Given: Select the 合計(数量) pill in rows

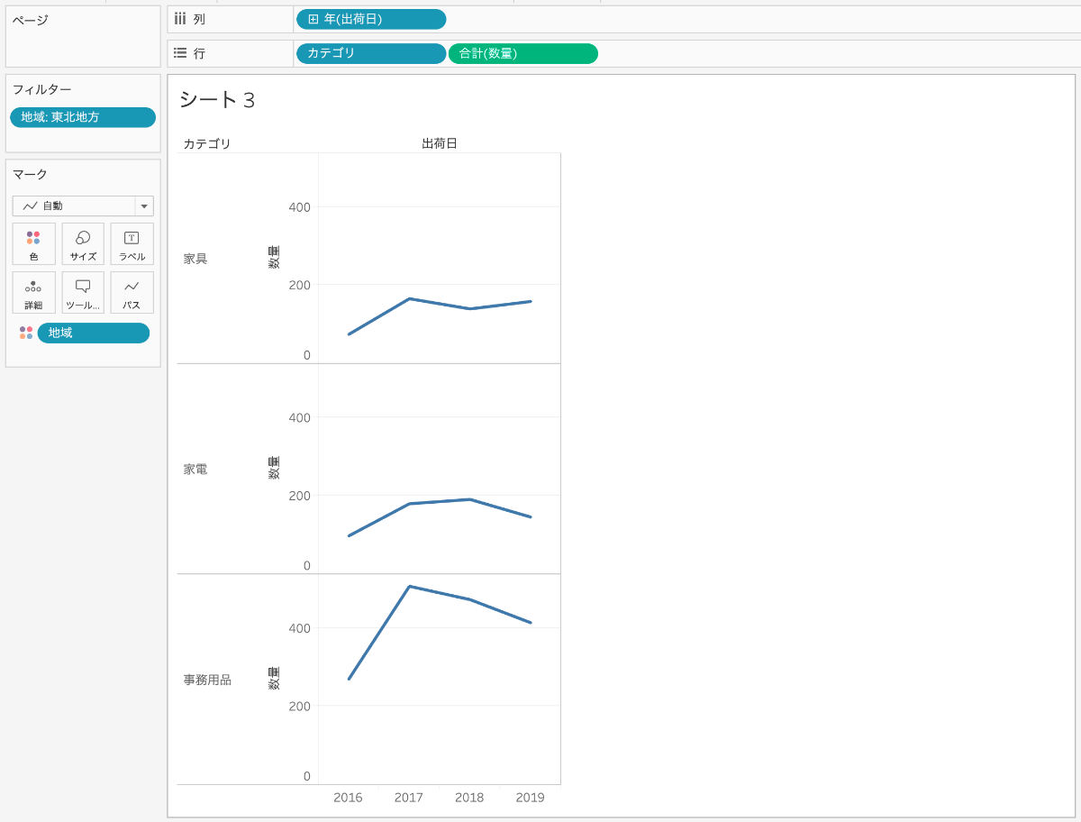Looking at the screenshot, I should coord(523,53).
